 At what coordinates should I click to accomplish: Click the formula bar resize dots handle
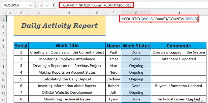pos(36,5)
